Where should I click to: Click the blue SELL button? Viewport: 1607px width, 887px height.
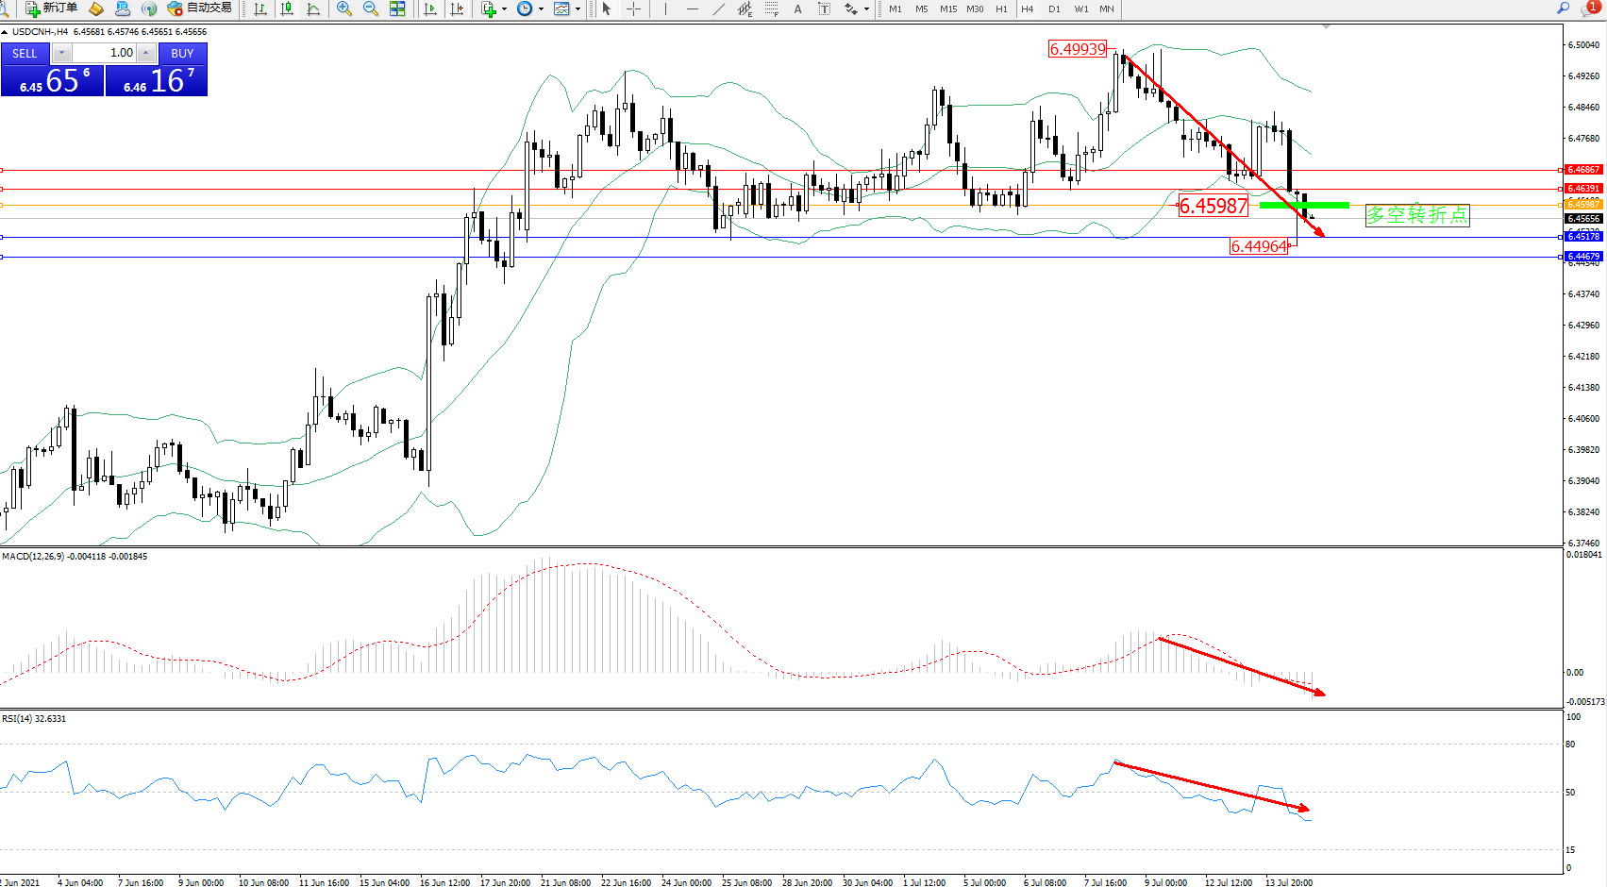pyautogui.click(x=25, y=54)
